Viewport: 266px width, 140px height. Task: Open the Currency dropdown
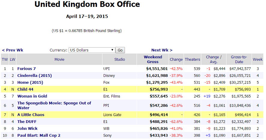[x=92, y=50]
